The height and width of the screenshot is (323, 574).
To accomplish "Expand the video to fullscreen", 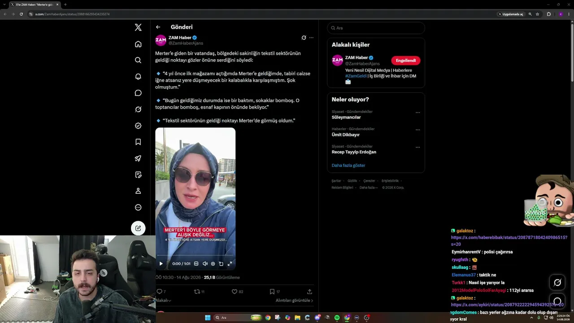I will (x=230, y=264).
